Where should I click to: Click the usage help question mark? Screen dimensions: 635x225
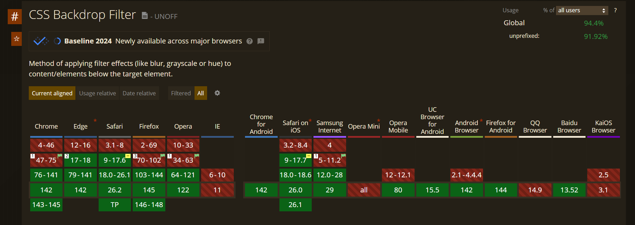(615, 10)
